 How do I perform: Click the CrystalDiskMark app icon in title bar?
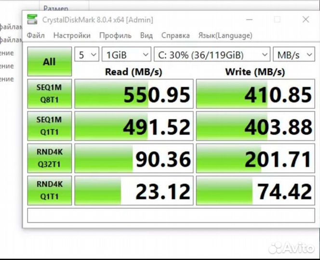tap(32, 20)
